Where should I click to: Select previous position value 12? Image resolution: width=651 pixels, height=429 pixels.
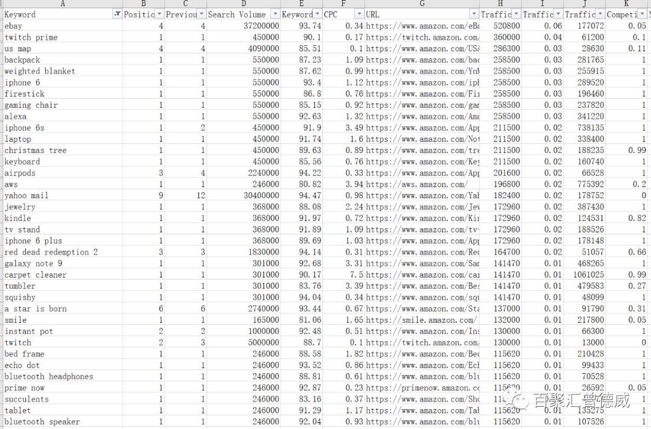tap(186, 195)
